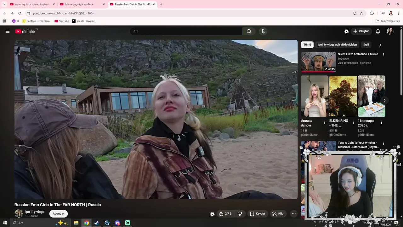Image resolution: width=403 pixels, height=227 pixels.
Task: Open YouTube bookmark in bookmarks bar
Action: (61, 21)
